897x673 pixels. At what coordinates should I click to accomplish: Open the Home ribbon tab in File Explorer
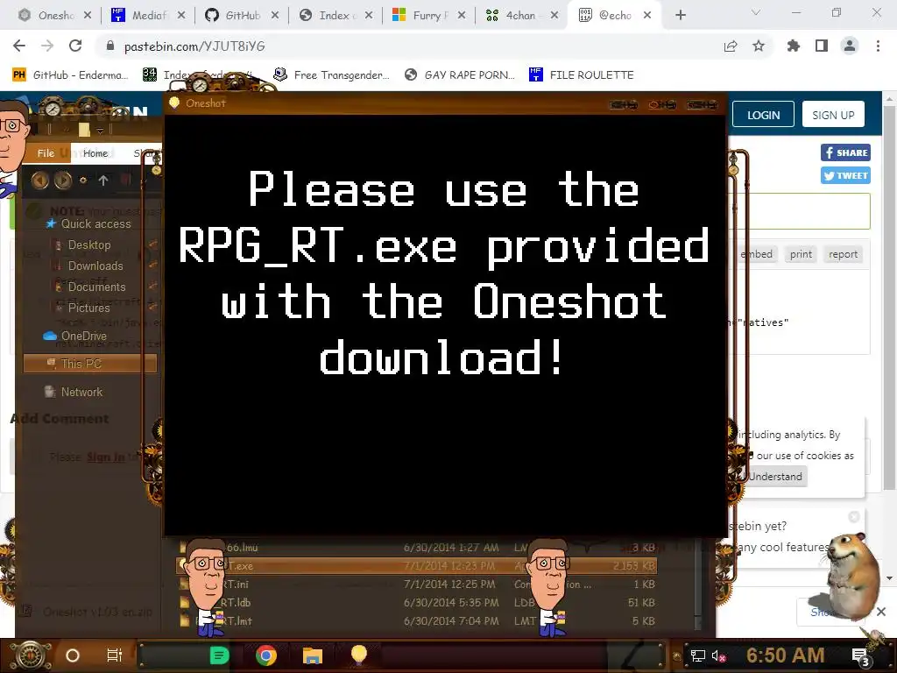tap(95, 152)
